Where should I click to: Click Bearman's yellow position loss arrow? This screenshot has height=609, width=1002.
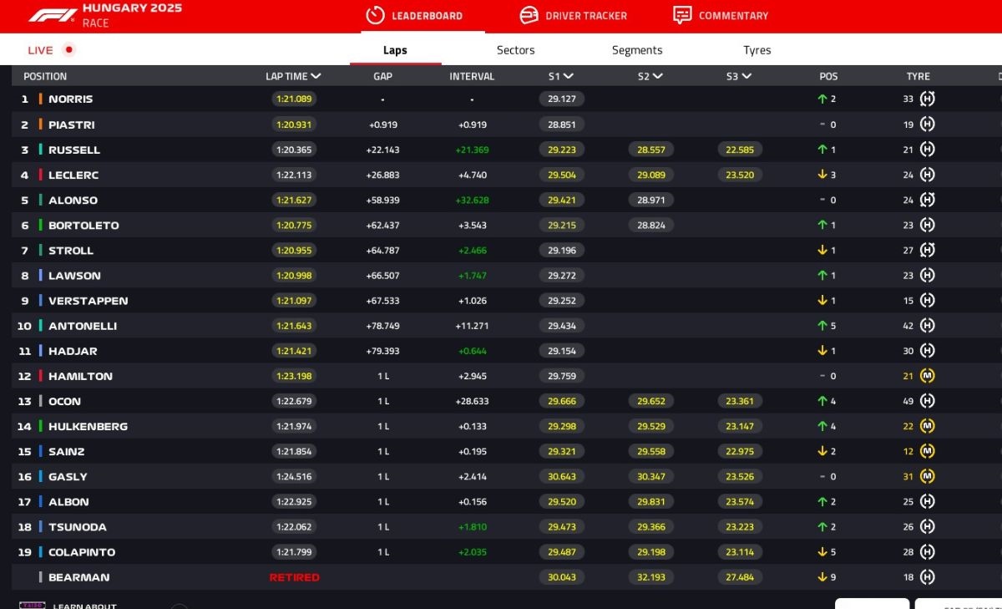click(x=822, y=577)
